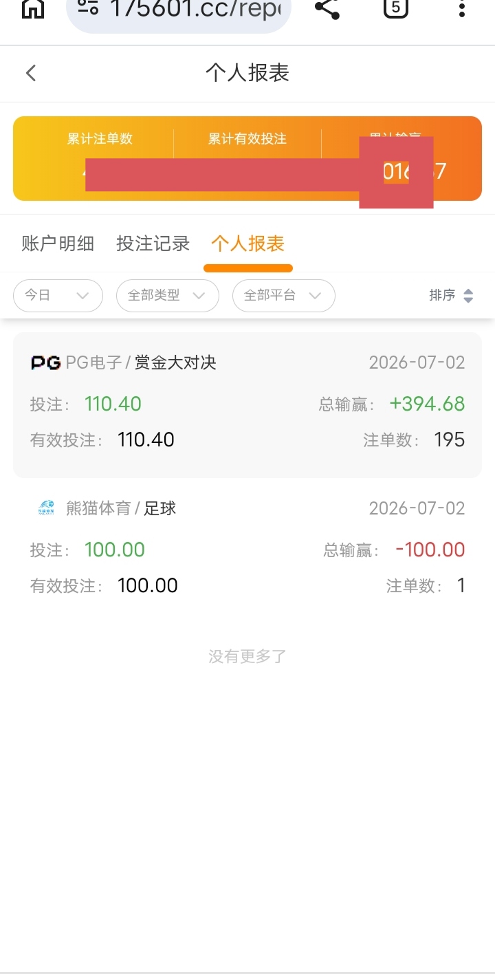Expand the 今日 date dropdown

pos(58,295)
